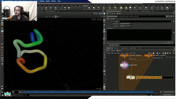Screen dimensions: 177x99
Task: Click the Group selection arrow icon
Action: [174, 21]
